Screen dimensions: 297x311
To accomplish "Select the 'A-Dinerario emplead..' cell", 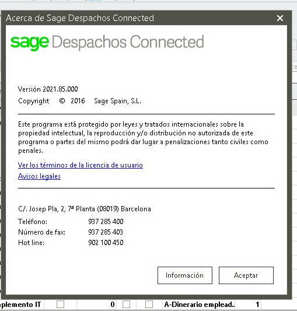I will pos(199,305).
